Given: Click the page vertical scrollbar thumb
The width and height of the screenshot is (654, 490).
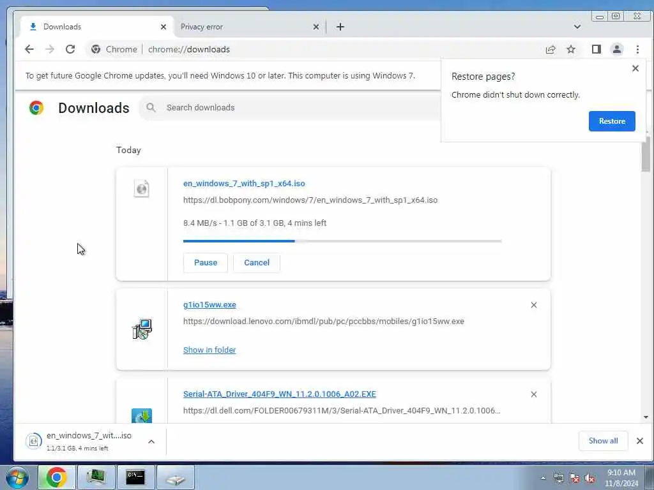Looking at the screenshot, I should [646, 154].
